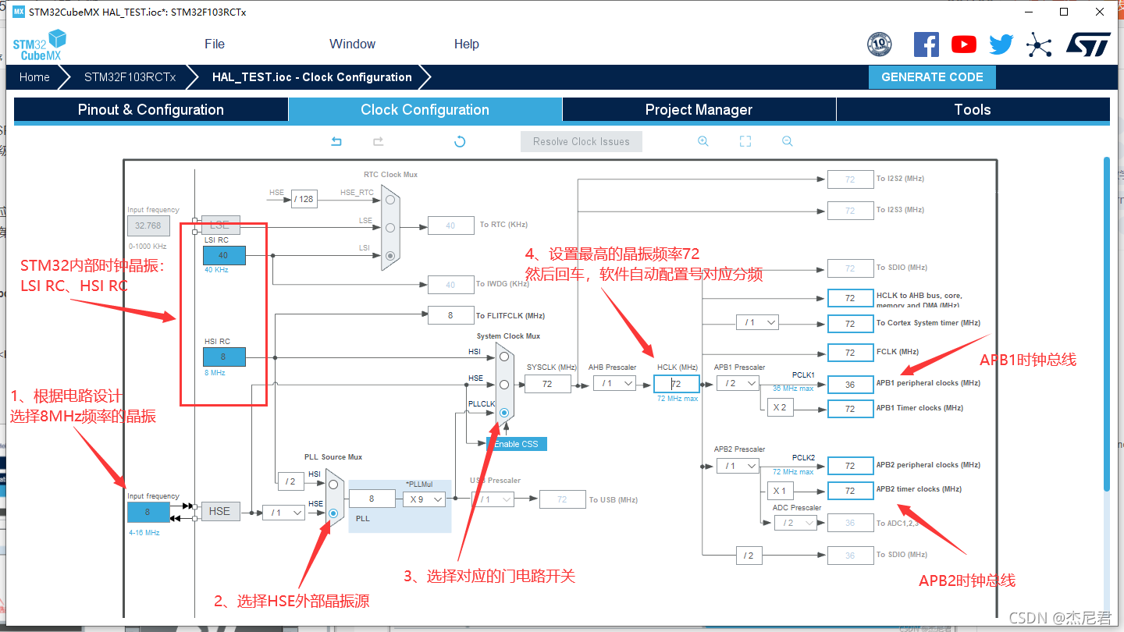Viewport: 1124px width, 632px height.
Task: Click the LSE Input frequency 32.768 field
Action: click(148, 225)
